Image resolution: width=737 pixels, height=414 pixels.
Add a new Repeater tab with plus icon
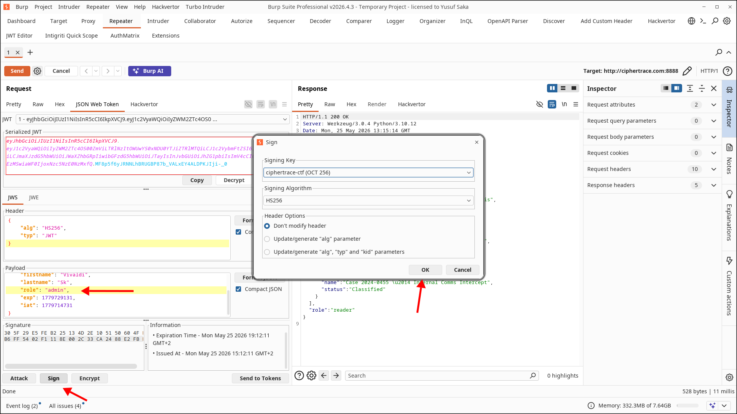pos(30,53)
